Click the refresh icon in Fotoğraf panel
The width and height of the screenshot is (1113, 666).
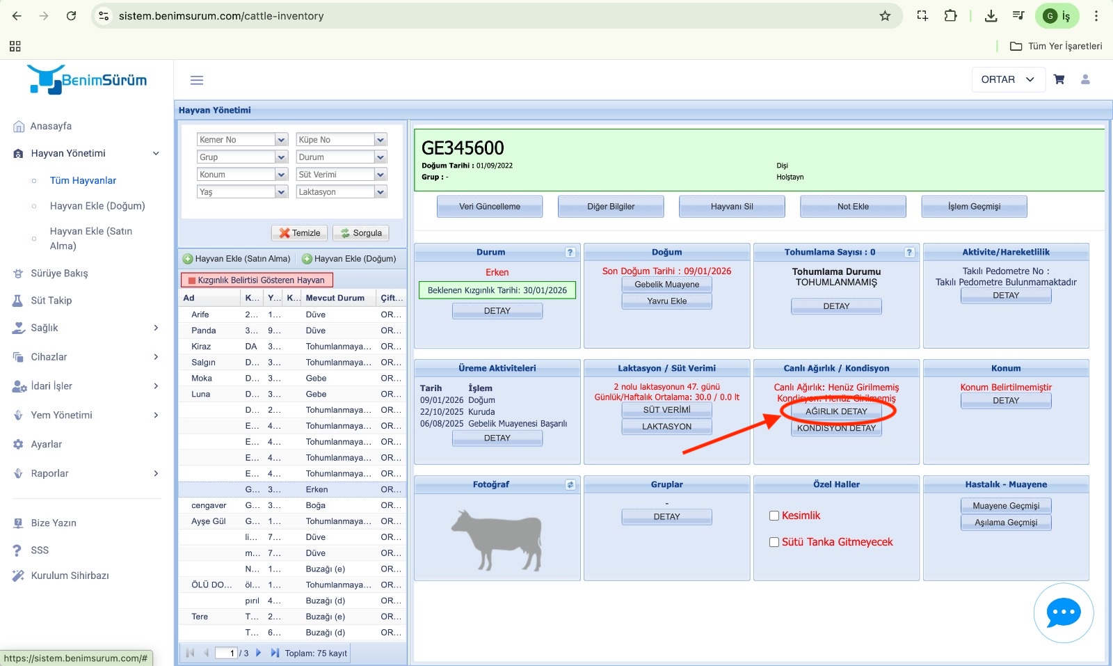click(570, 485)
